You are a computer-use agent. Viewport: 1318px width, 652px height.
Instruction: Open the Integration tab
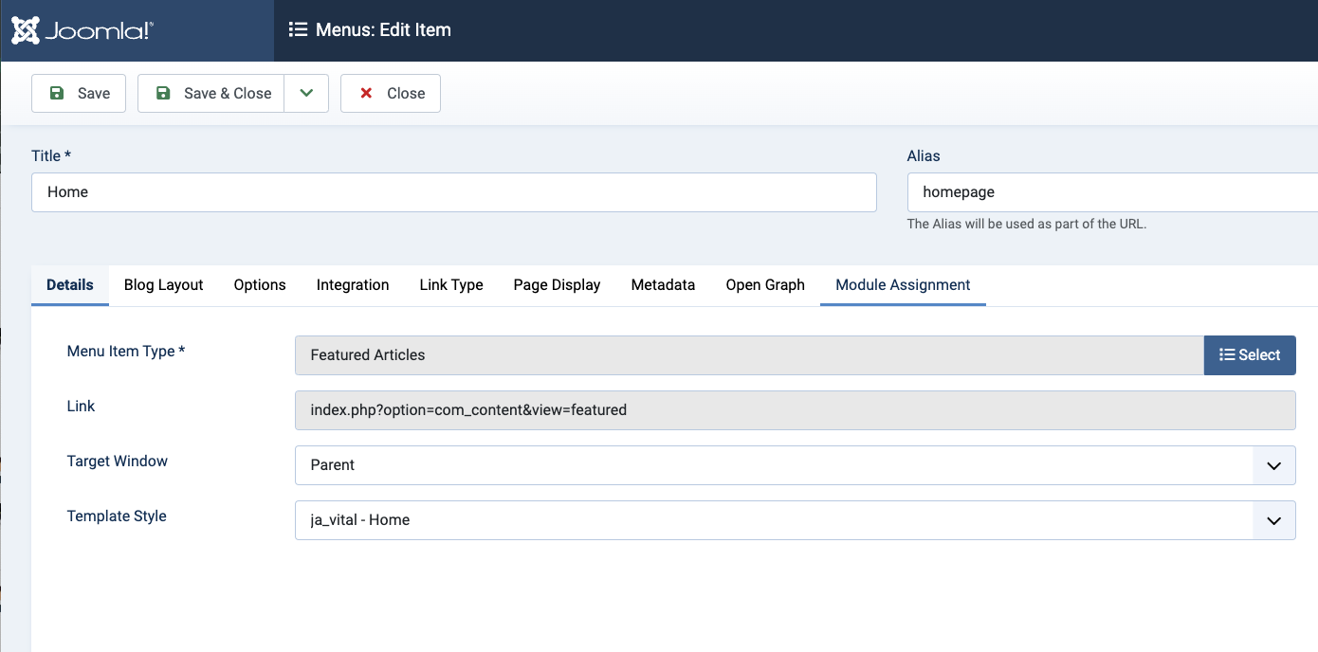point(353,284)
